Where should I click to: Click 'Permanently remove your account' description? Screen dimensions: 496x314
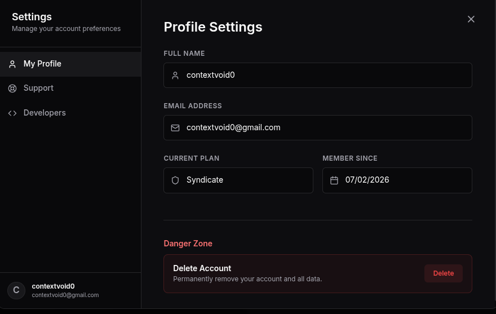[247, 279]
